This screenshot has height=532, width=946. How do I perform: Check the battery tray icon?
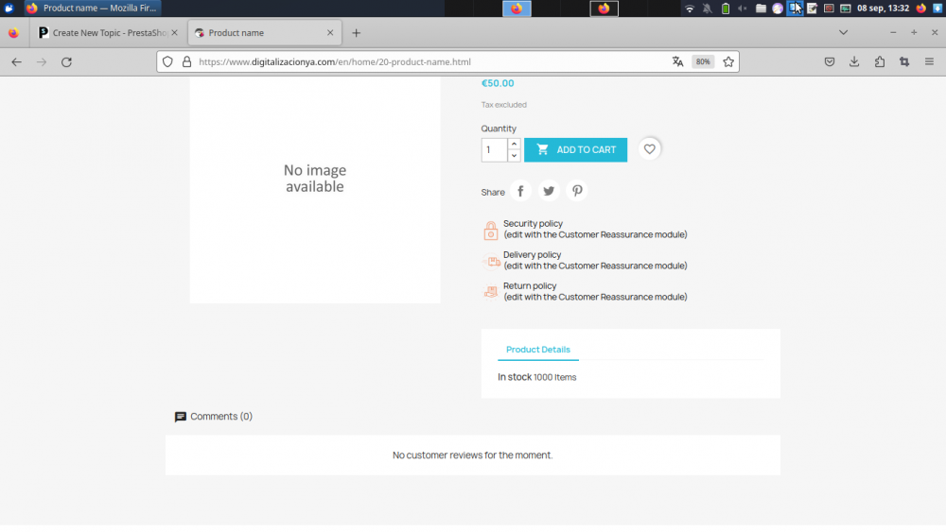(x=726, y=9)
